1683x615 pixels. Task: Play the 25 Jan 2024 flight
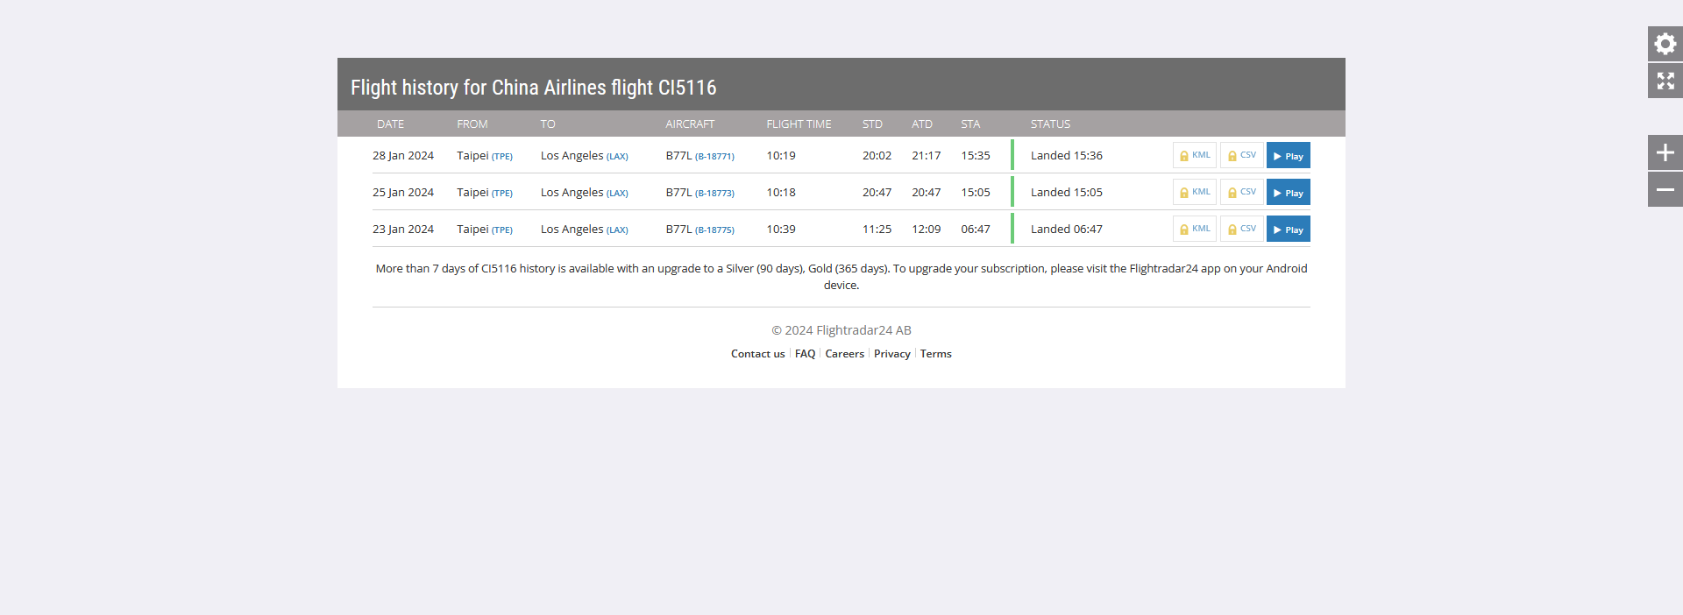click(x=1289, y=192)
